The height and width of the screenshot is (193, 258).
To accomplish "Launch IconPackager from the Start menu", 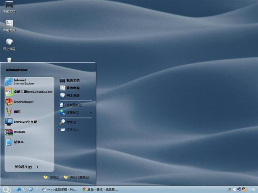I will point(24,102).
